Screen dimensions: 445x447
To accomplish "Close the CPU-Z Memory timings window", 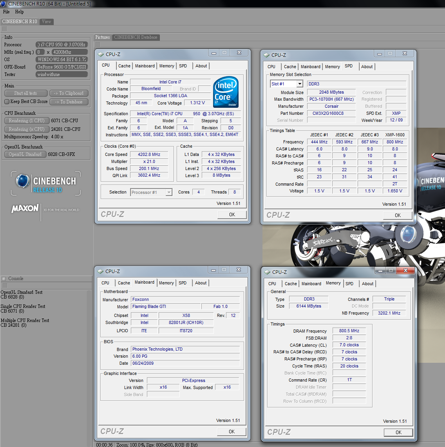I will coord(406,270).
